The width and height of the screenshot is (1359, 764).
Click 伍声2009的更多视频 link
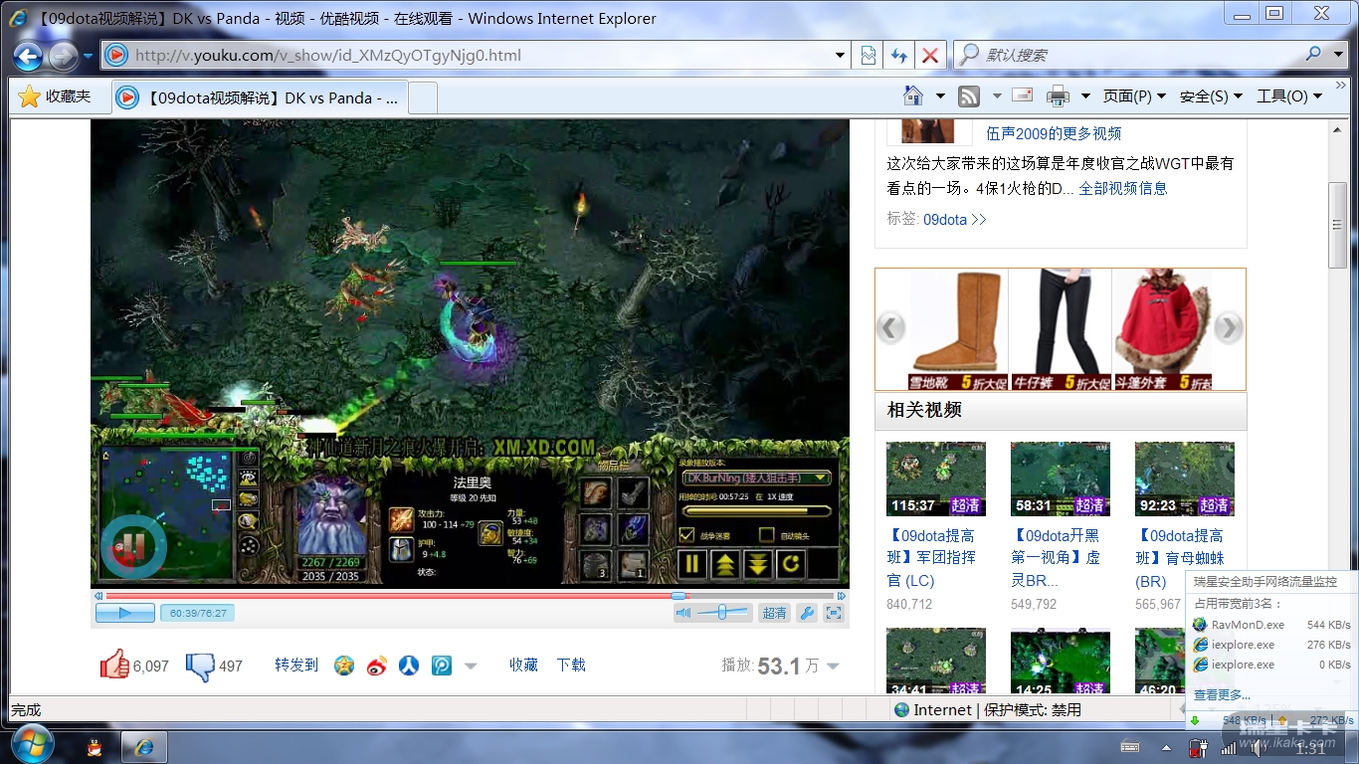click(x=1054, y=133)
